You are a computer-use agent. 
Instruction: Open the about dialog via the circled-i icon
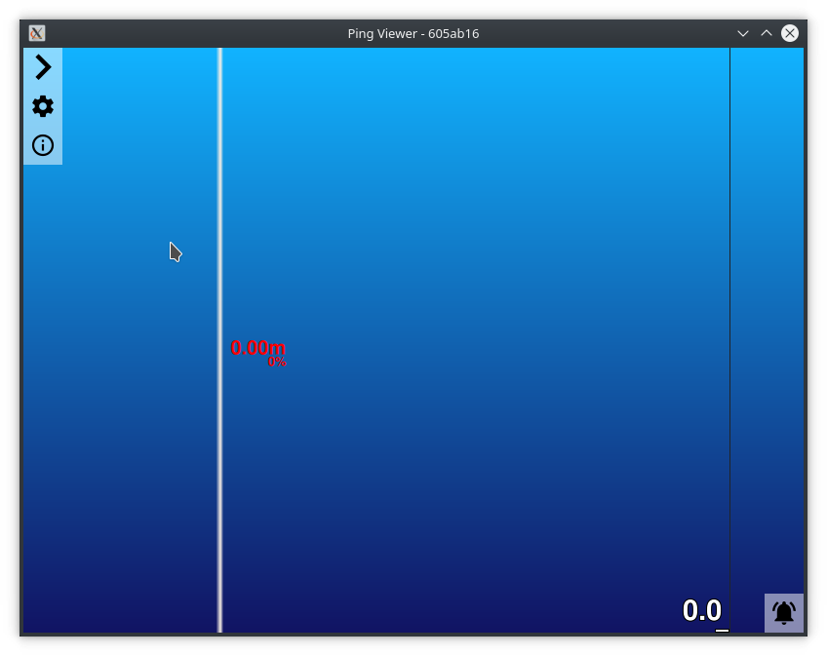click(x=42, y=146)
